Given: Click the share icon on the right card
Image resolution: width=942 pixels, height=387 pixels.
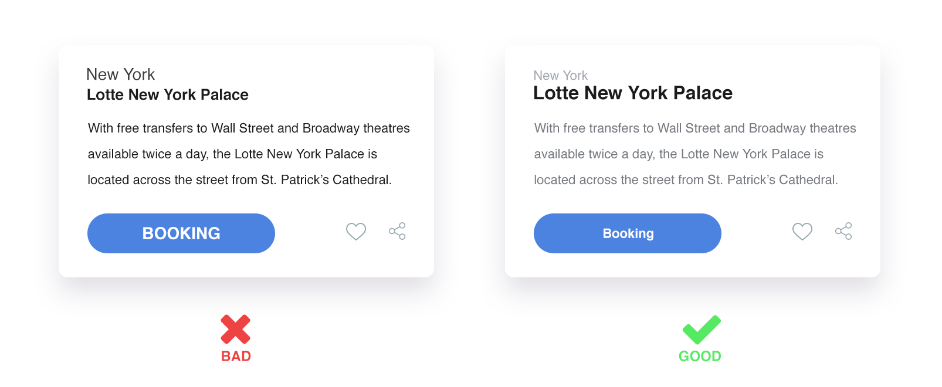Looking at the screenshot, I should (x=843, y=231).
